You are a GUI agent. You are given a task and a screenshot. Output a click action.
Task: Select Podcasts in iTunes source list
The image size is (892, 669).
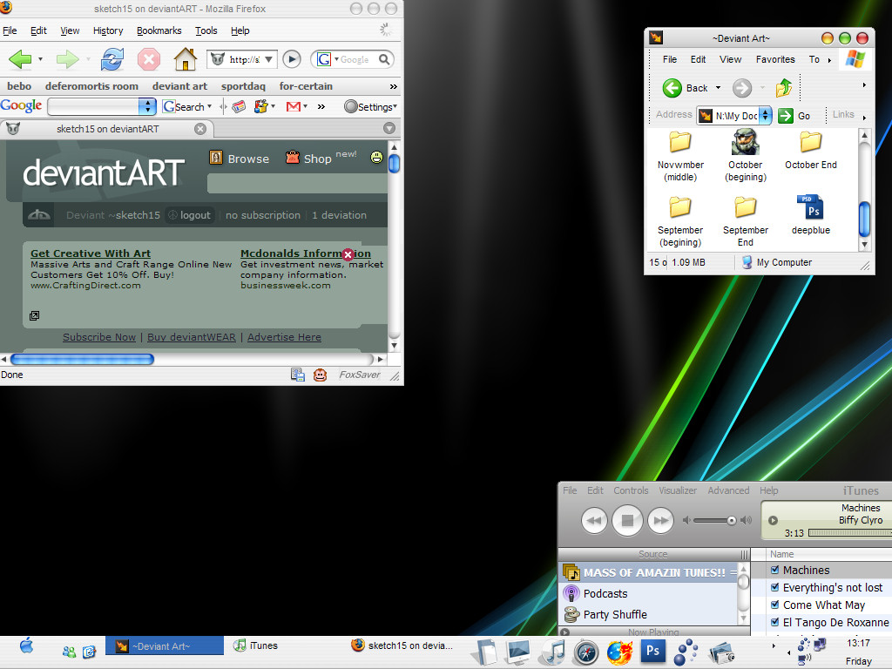pyautogui.click(x=605, y=593)
